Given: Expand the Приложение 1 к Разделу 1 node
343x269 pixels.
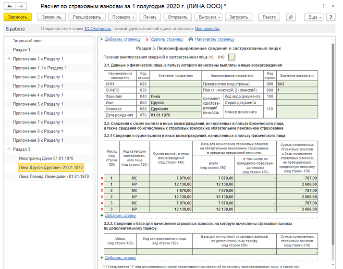Looking at the screenshot, I should click(x=9, y=59).
